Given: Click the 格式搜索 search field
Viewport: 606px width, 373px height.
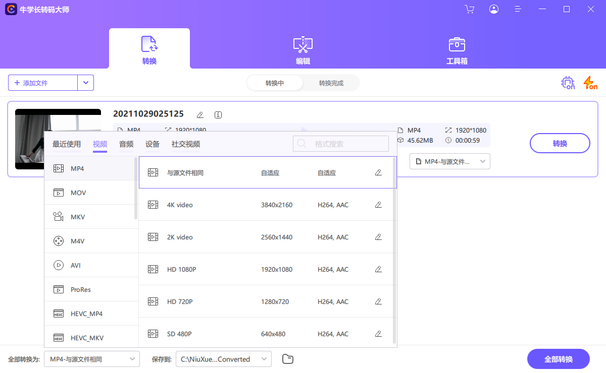Looking at the screenshot, I should pyautogui.click(x=341, y=144).
